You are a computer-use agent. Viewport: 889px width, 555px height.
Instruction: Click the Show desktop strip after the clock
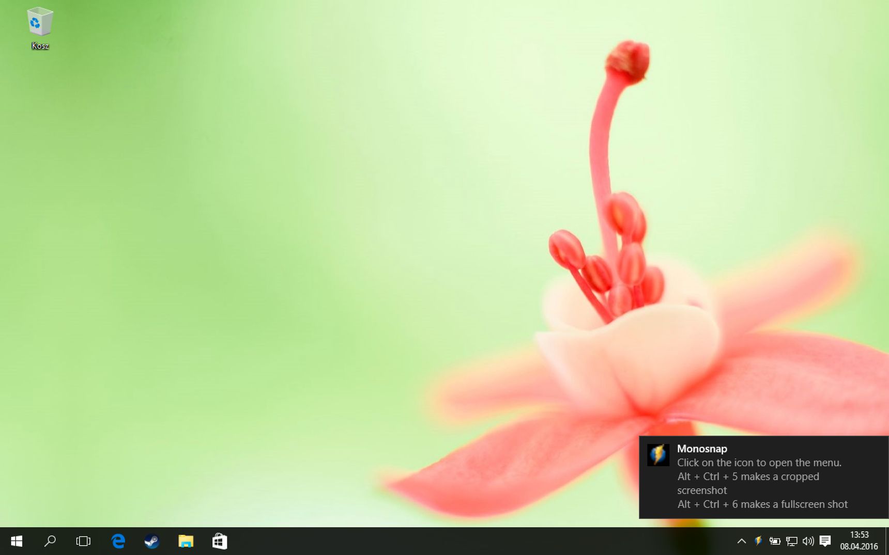point(886,541)
